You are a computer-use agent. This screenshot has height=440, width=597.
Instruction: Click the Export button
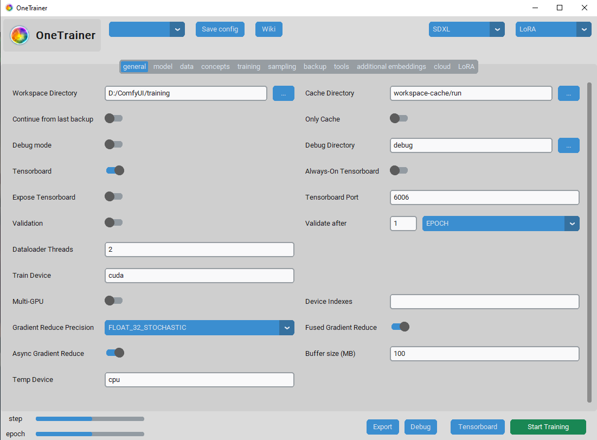click(383, 427)
